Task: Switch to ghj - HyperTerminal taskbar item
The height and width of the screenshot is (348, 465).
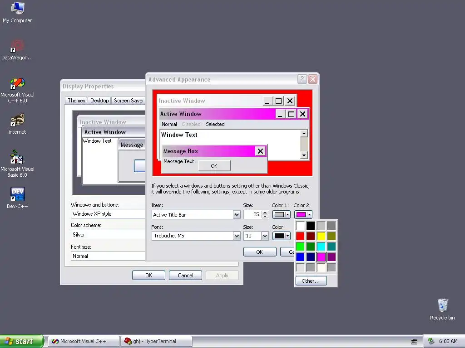Action: tap(157, 341)
